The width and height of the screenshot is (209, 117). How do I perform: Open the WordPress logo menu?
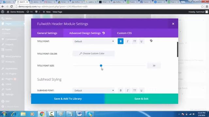(3, 12)
